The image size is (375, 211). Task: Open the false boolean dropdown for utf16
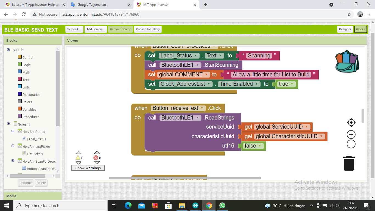(x=259, y=146)
